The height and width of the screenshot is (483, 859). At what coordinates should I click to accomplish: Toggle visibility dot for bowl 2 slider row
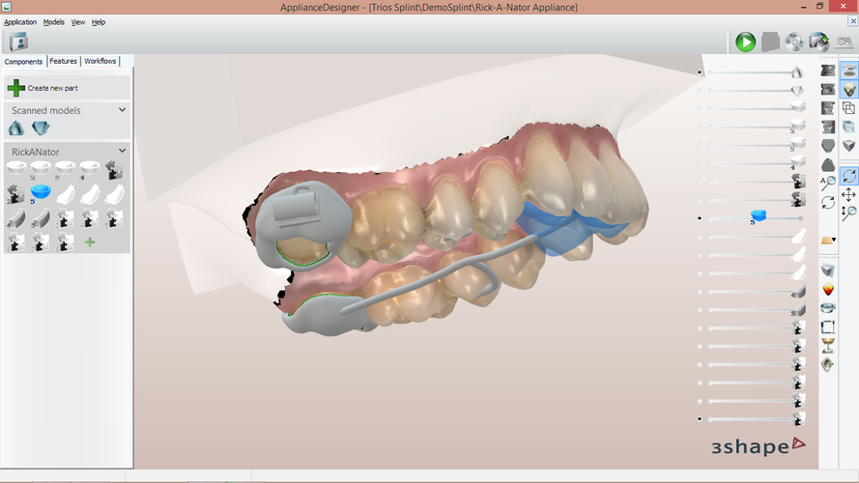pos(700,128)
